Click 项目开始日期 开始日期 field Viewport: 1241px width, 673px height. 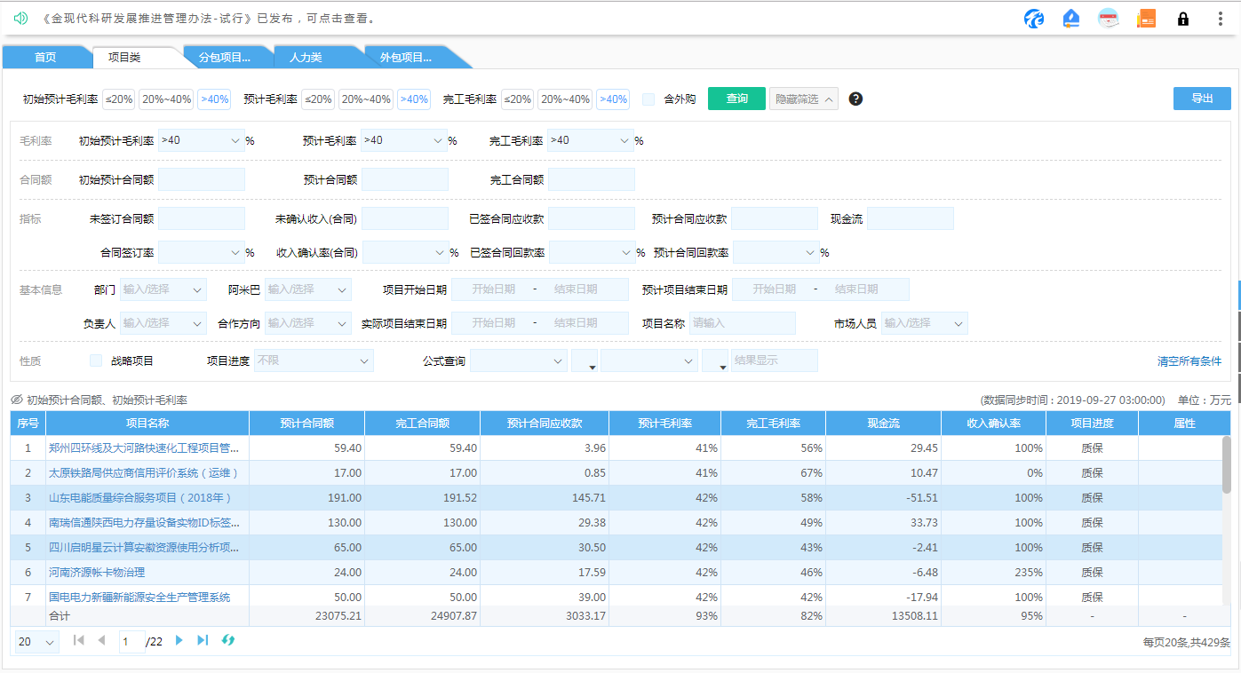(x=494, y=289)
